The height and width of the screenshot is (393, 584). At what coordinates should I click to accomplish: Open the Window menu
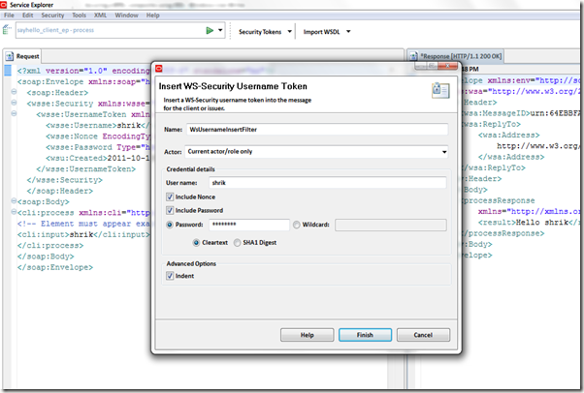coord(126,15)
